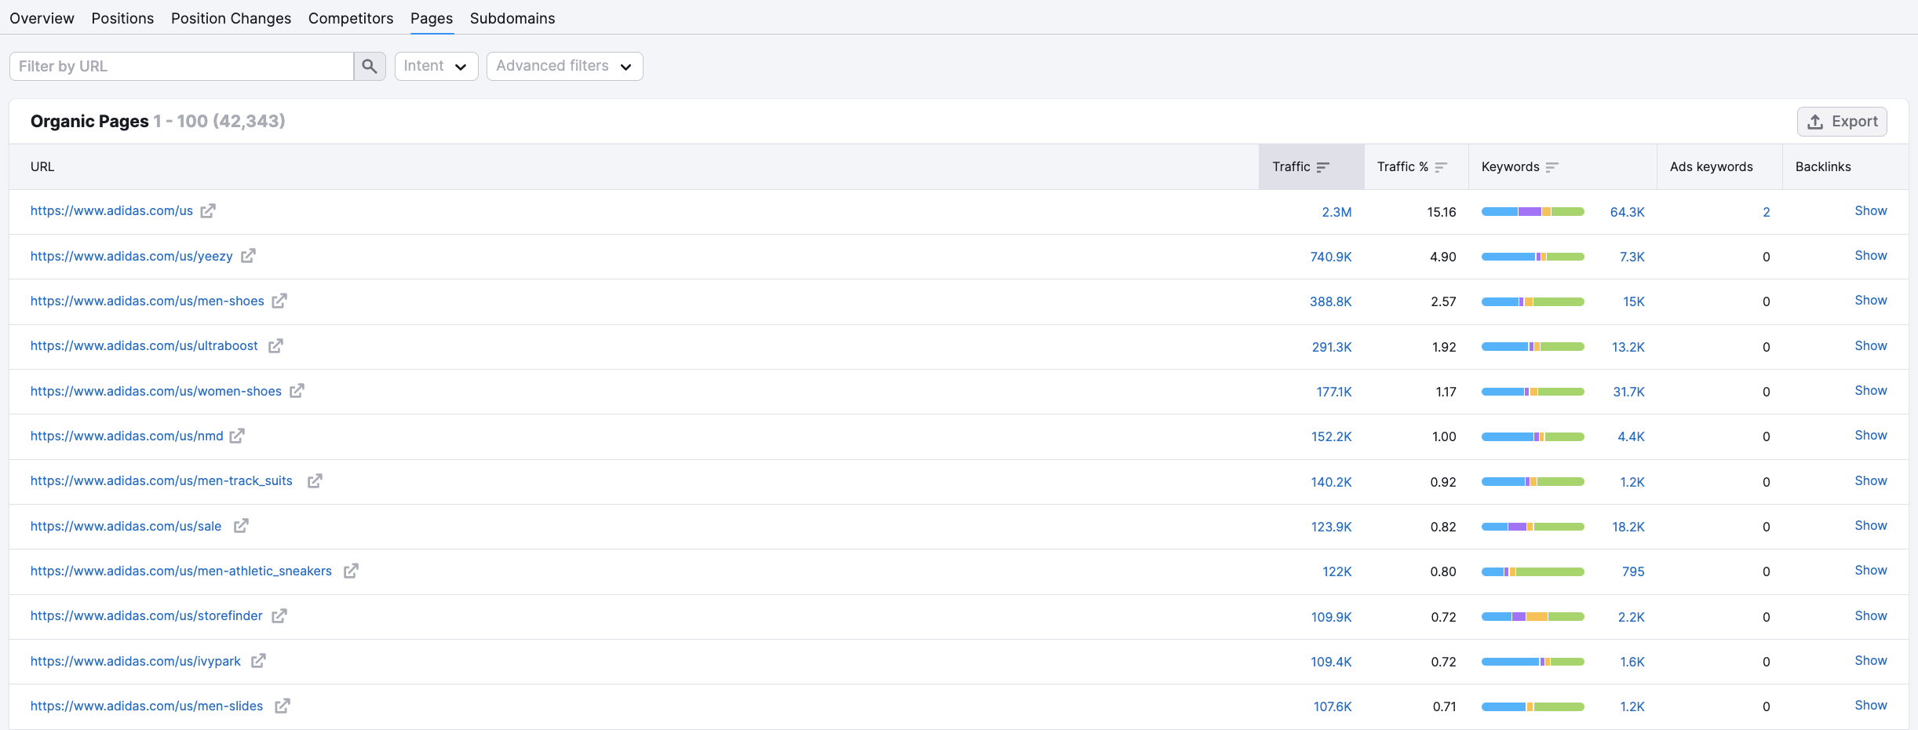Click keyword position bar for sale row
Screen dimensions: 1918x730
click(x=1533, y=527)
